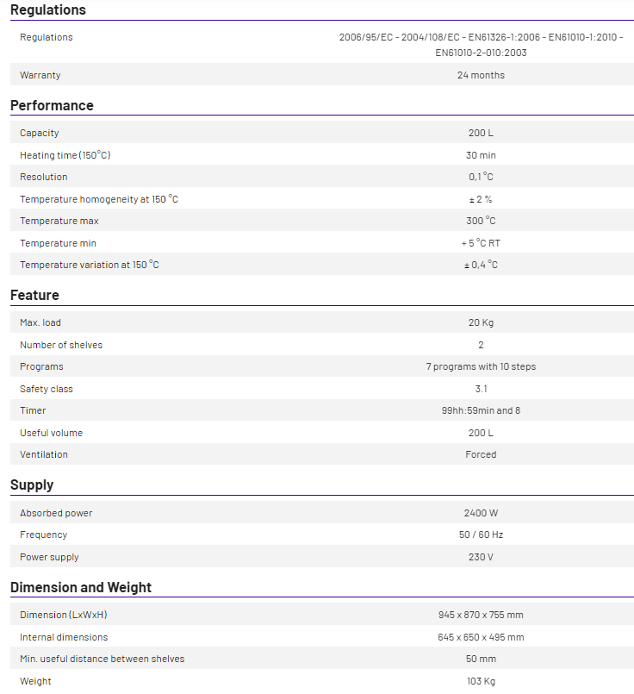Click the Performance section heading
Image resolution: width=634 pixels, height=694 pixels.
click(x=52, y=106)
